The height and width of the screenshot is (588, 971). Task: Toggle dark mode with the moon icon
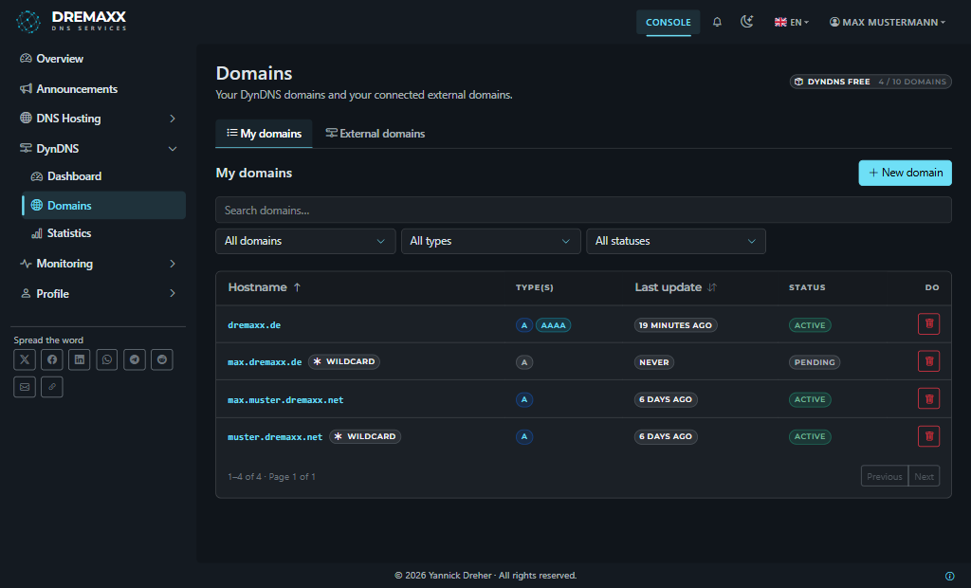click(747, 22)
